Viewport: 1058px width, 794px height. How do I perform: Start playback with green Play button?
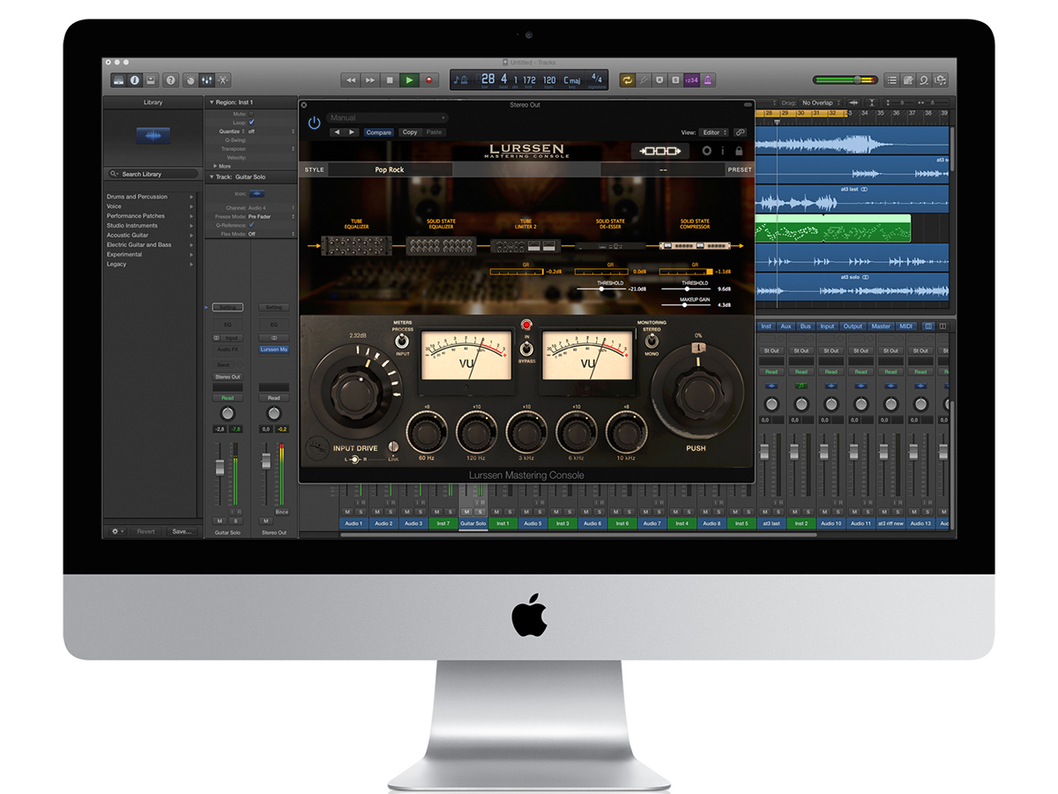click(x=409, y=79)
